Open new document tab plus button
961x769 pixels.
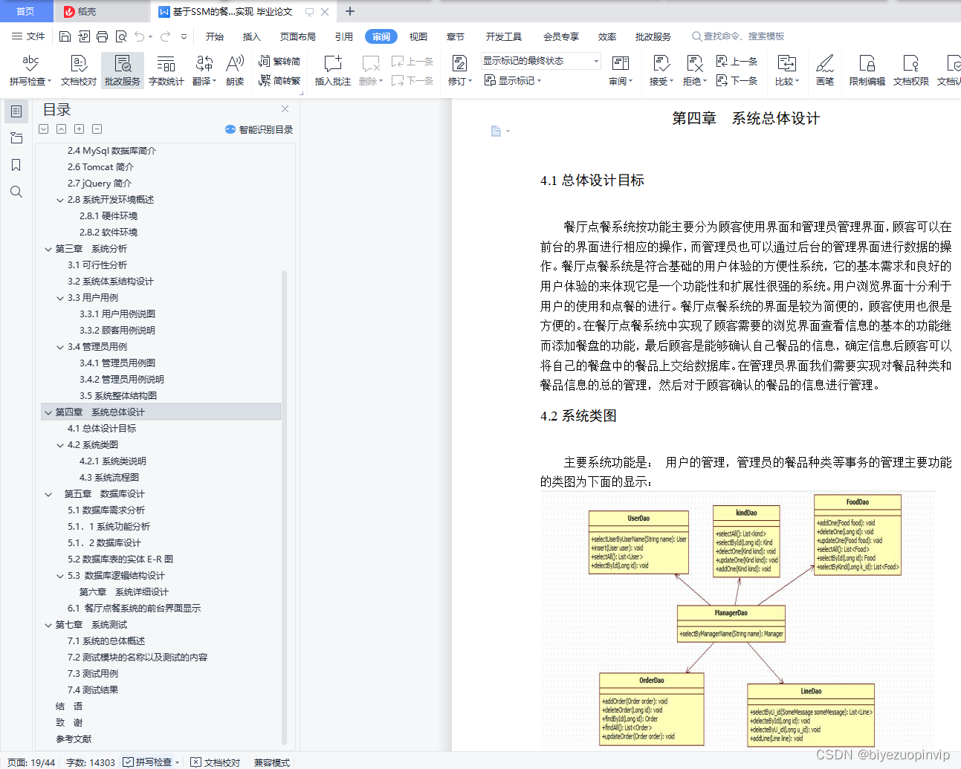pos(350,11)
